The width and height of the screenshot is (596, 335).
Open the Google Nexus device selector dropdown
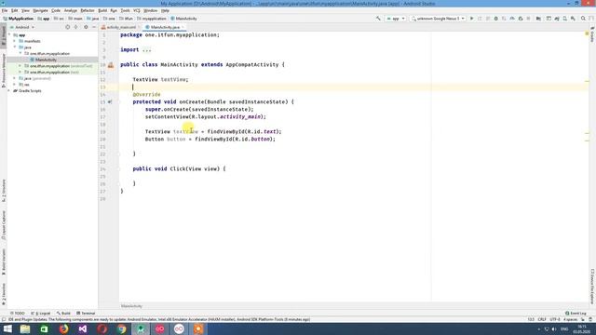(438, 19)
